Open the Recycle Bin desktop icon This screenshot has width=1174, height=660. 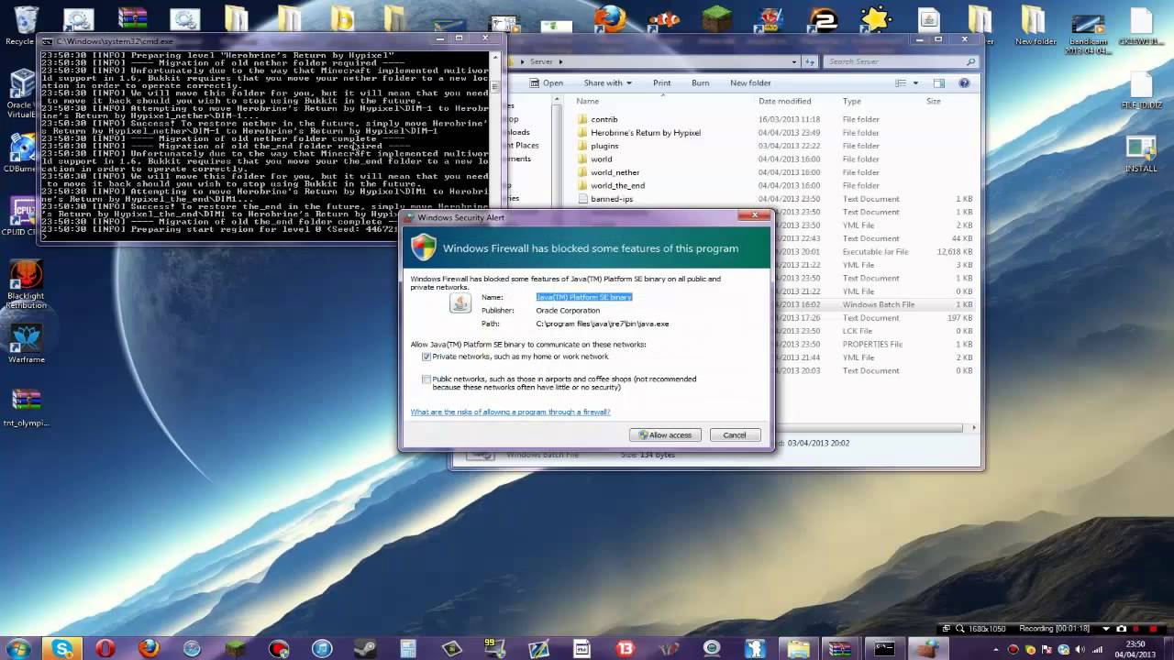(x=22, y=24)
